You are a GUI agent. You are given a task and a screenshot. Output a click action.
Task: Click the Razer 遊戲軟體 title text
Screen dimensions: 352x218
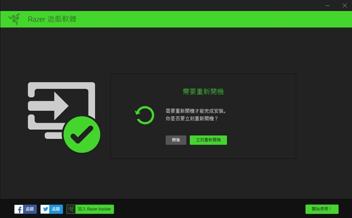click(52, 19)
